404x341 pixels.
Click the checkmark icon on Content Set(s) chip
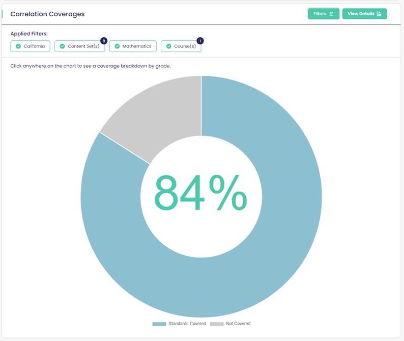click(63, 46)
